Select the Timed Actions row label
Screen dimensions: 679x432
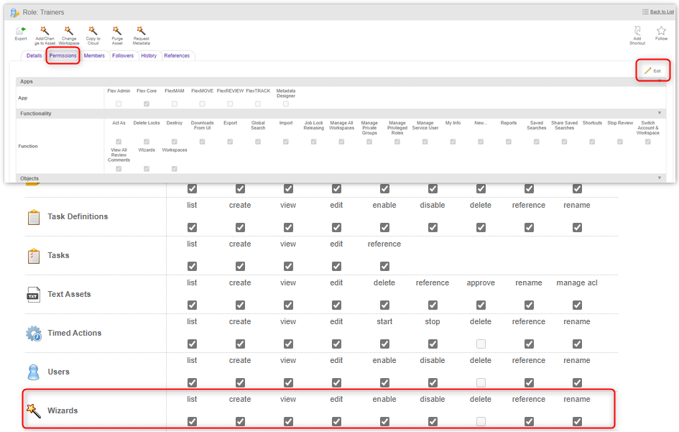75,334
